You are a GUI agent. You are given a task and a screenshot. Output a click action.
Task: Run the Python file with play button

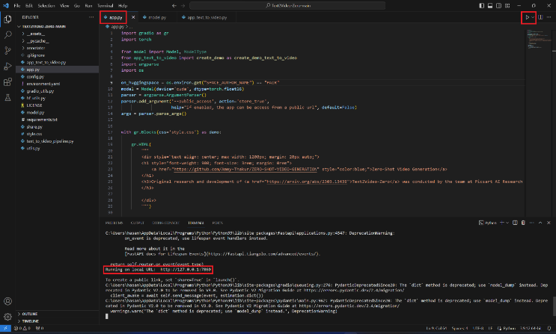tap(527, 16)
